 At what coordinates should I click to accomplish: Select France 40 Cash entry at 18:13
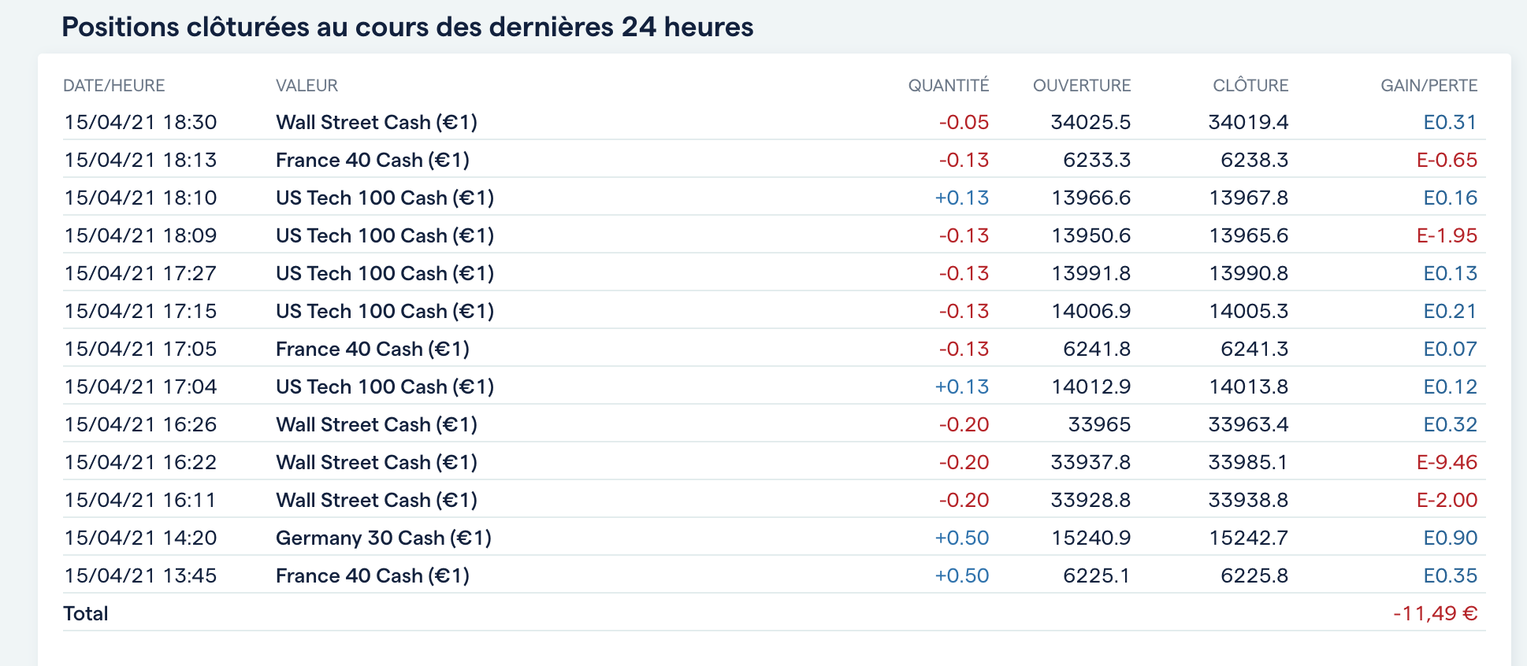(x=373, y=161)
